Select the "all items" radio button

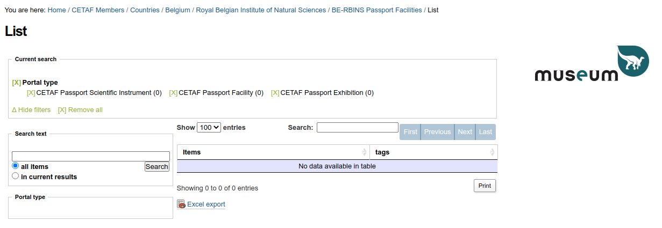pos(16,166)
